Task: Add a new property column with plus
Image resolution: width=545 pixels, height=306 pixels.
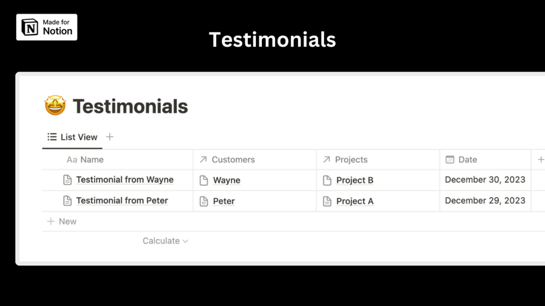Action: pos(540,160)
